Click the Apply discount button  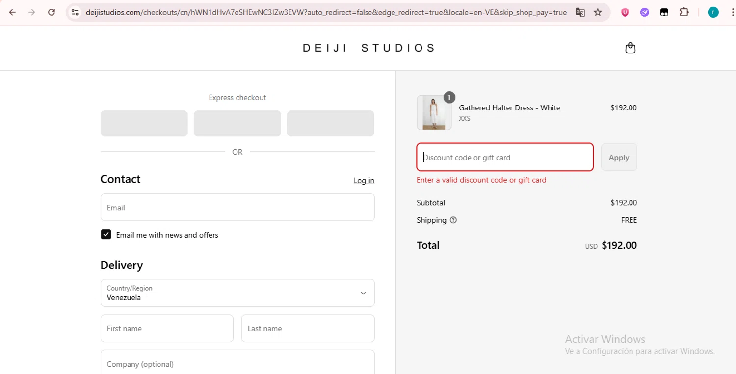click(x=619, y=157)
